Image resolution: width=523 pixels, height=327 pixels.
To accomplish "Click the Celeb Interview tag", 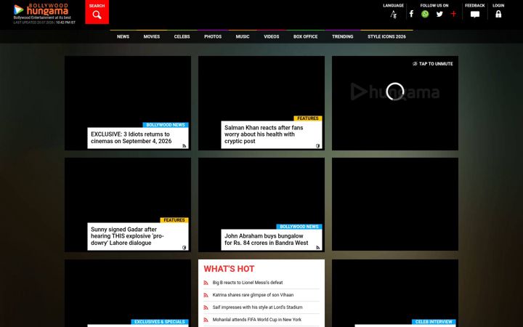I will pyautogui.click(x=434, y=322).
